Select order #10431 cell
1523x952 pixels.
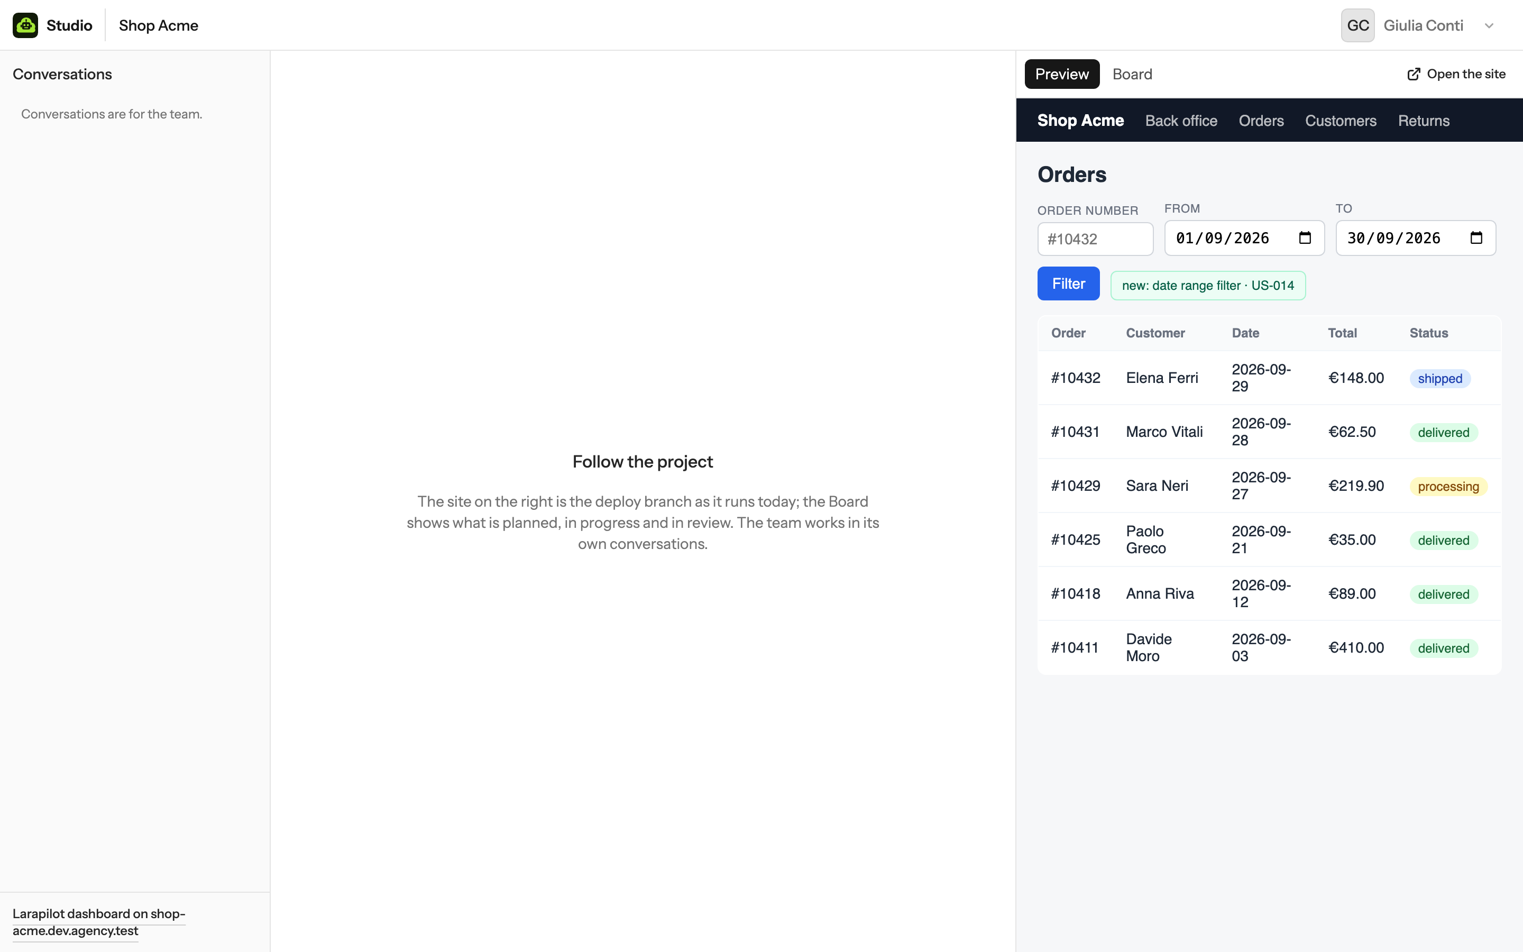1075,432
